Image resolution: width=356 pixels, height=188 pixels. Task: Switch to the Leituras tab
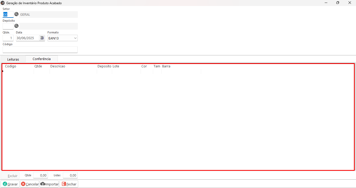(13, 59)
